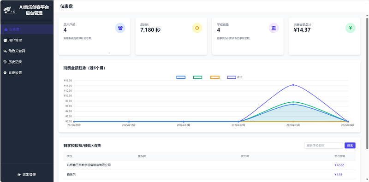369x182 pixels.
Task: Click the 退出登录 logout button
Action: click(27, 175)
